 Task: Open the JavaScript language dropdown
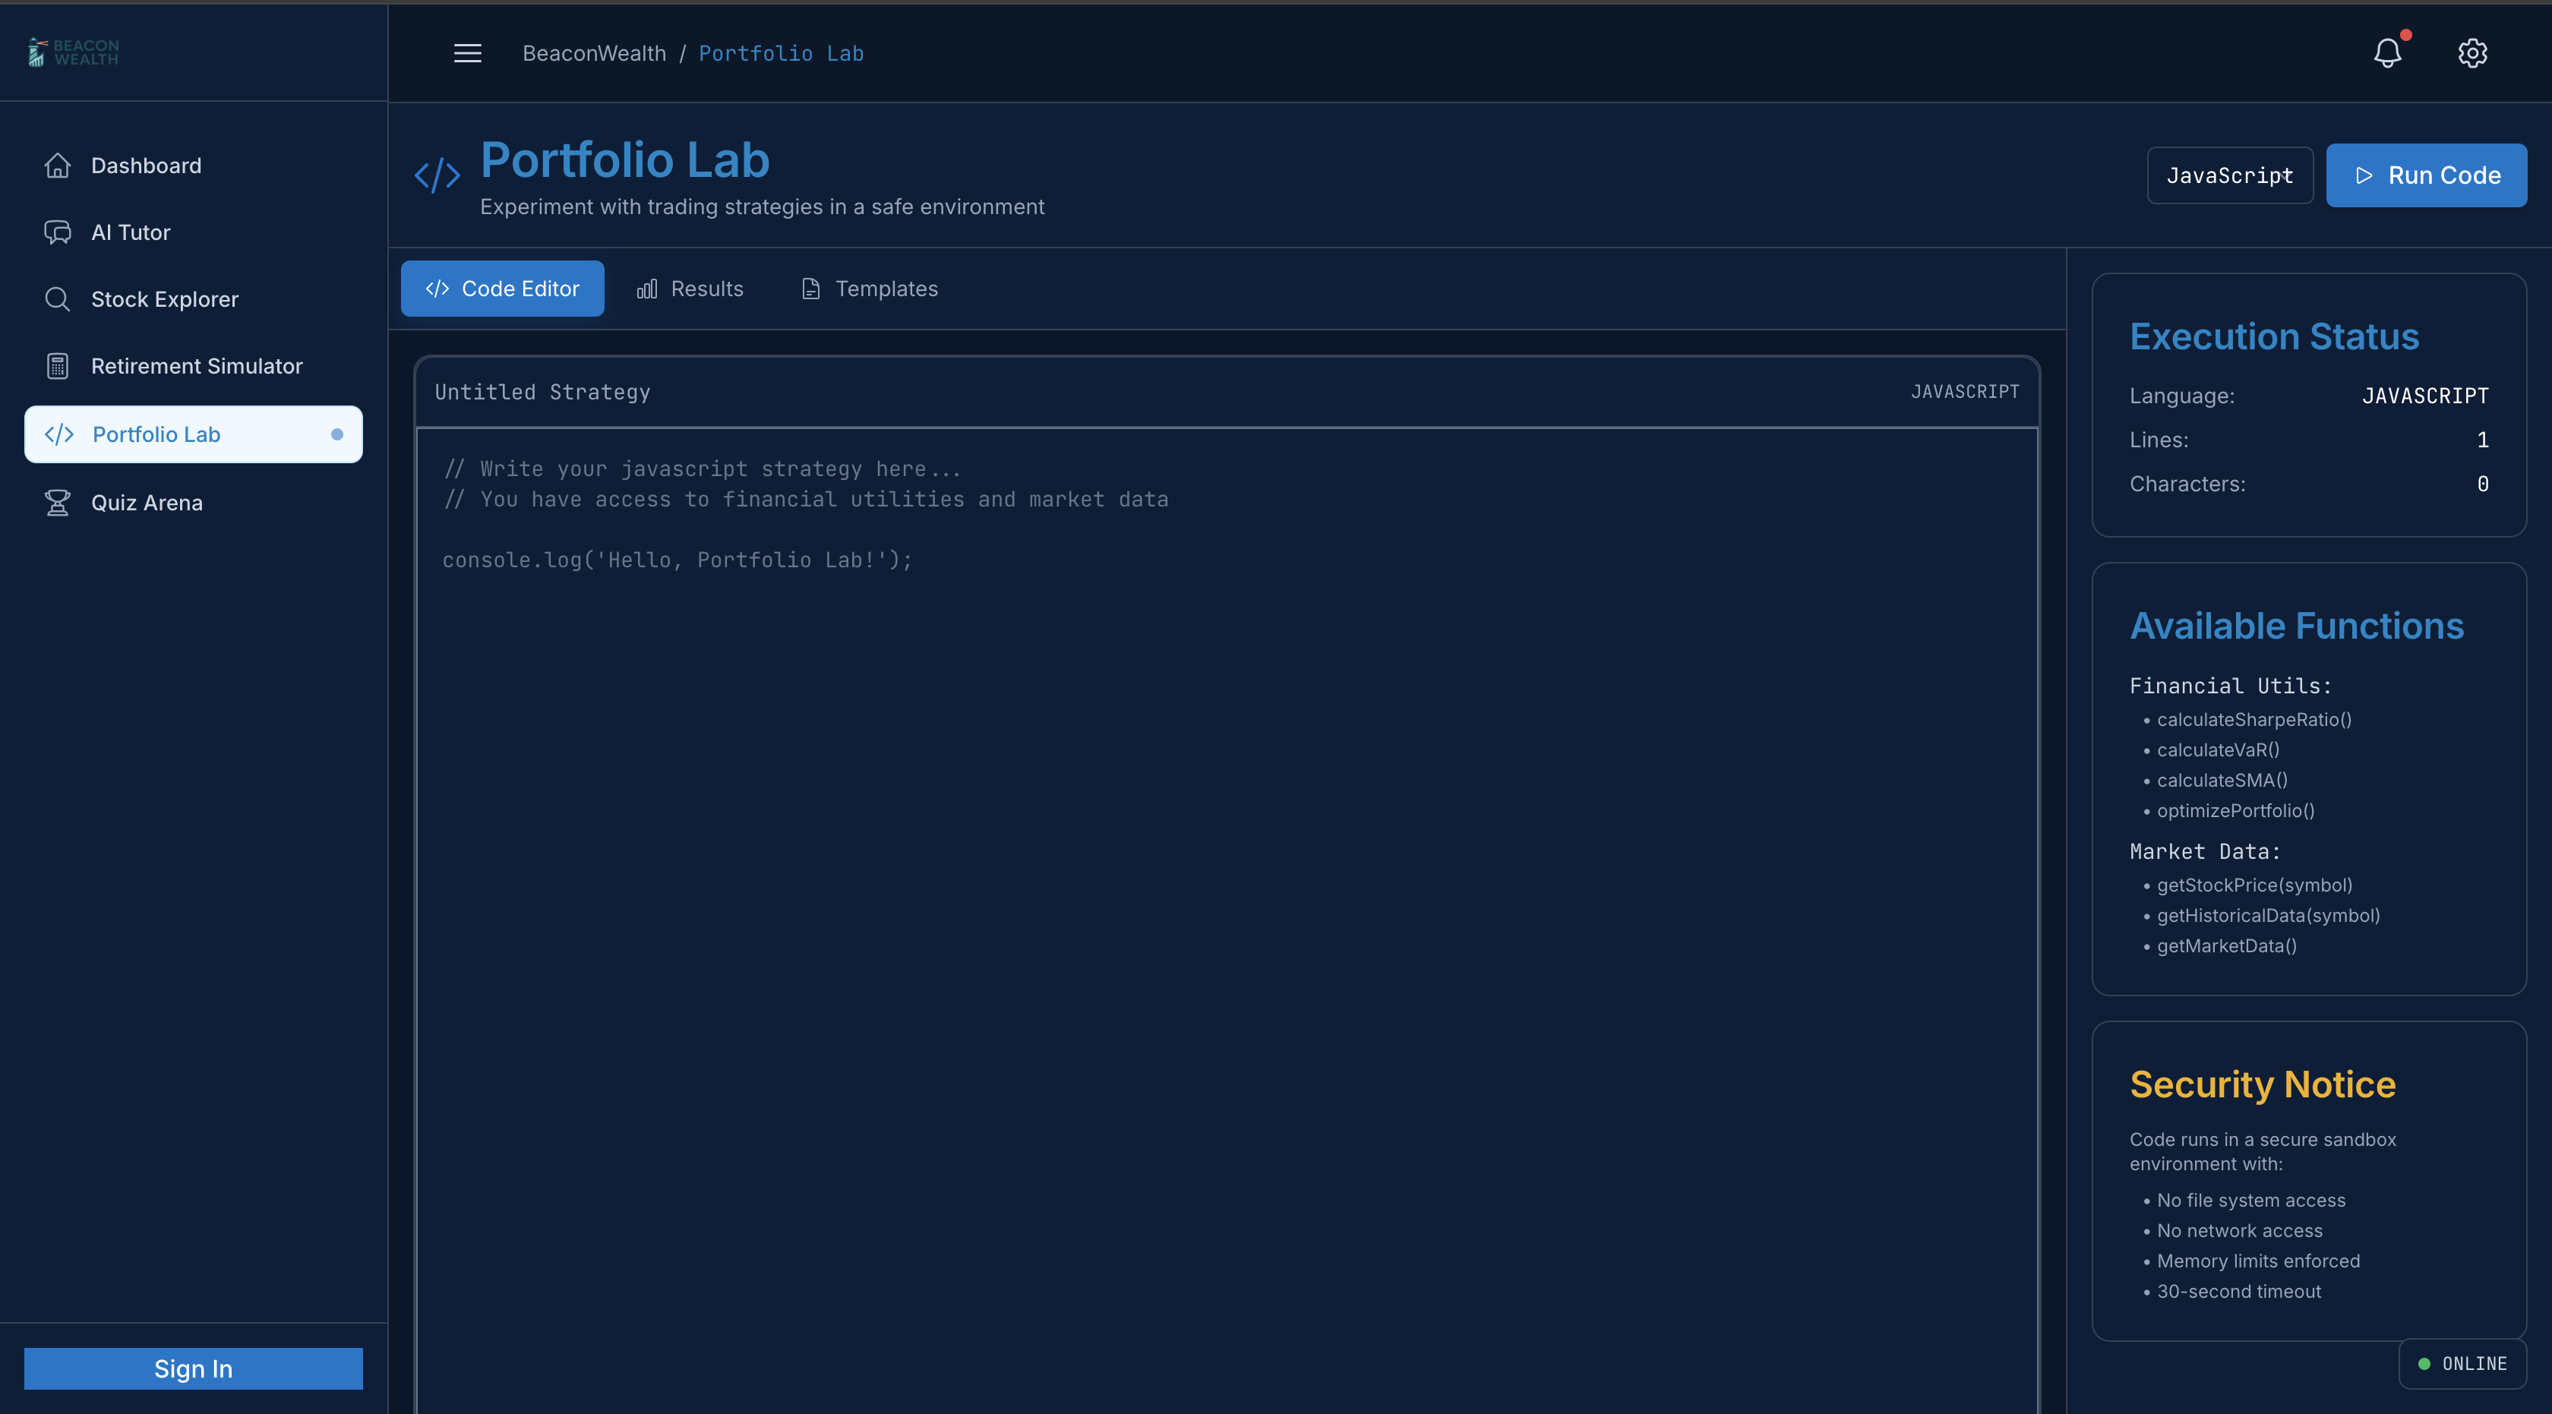point(2229,175)
